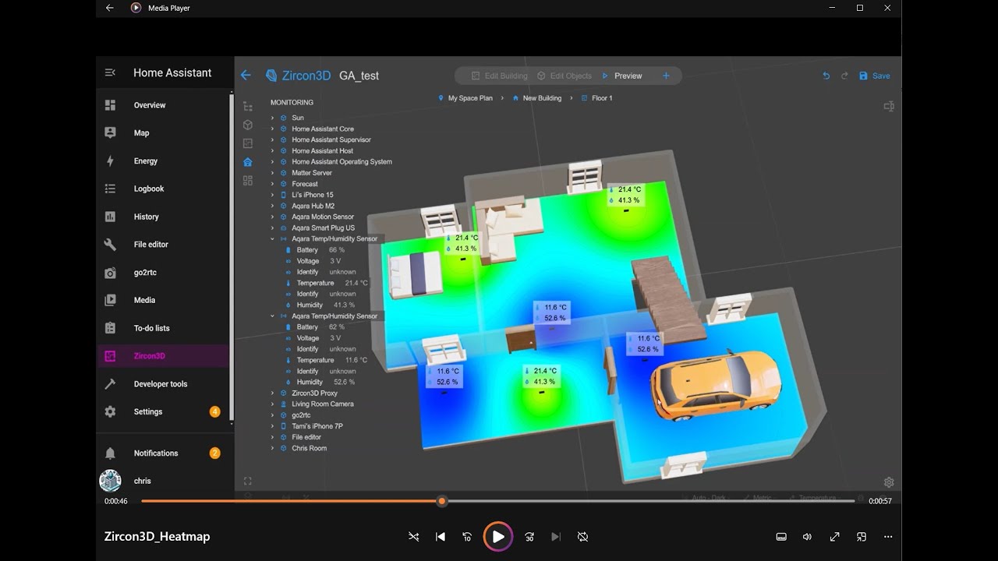The height and width of the screenshot is (561, 998).
Task: Open the hierarchy tree tool in left toolbar
Action: [x=248, y=106]
